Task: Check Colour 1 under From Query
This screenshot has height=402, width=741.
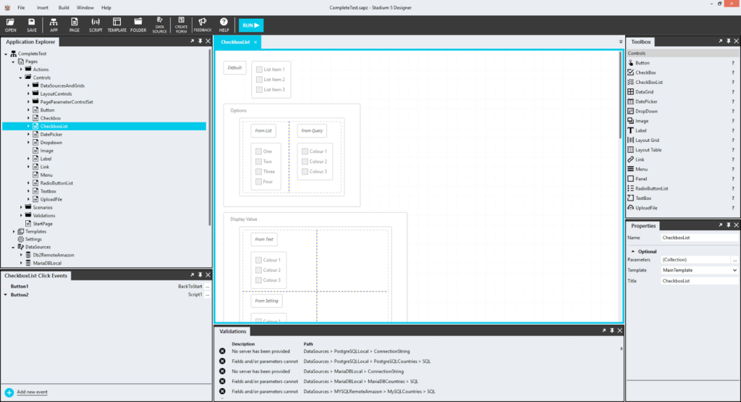Action: pos(305,152)
